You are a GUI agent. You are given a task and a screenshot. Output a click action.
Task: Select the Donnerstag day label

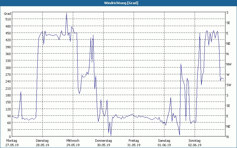tap(103, 141)
